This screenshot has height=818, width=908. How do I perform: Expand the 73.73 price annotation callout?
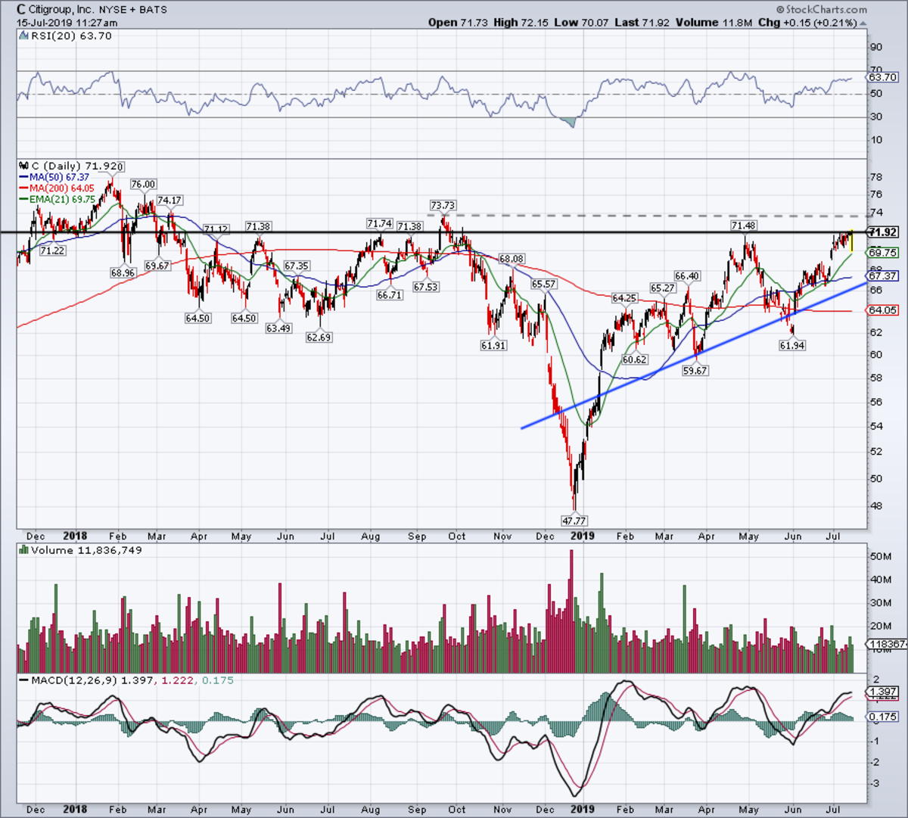coord(442,204)
